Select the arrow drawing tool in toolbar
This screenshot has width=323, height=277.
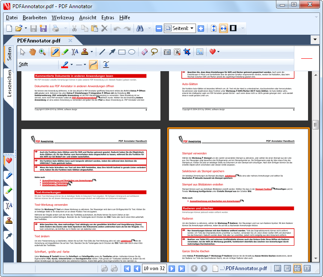click(112, 52)
